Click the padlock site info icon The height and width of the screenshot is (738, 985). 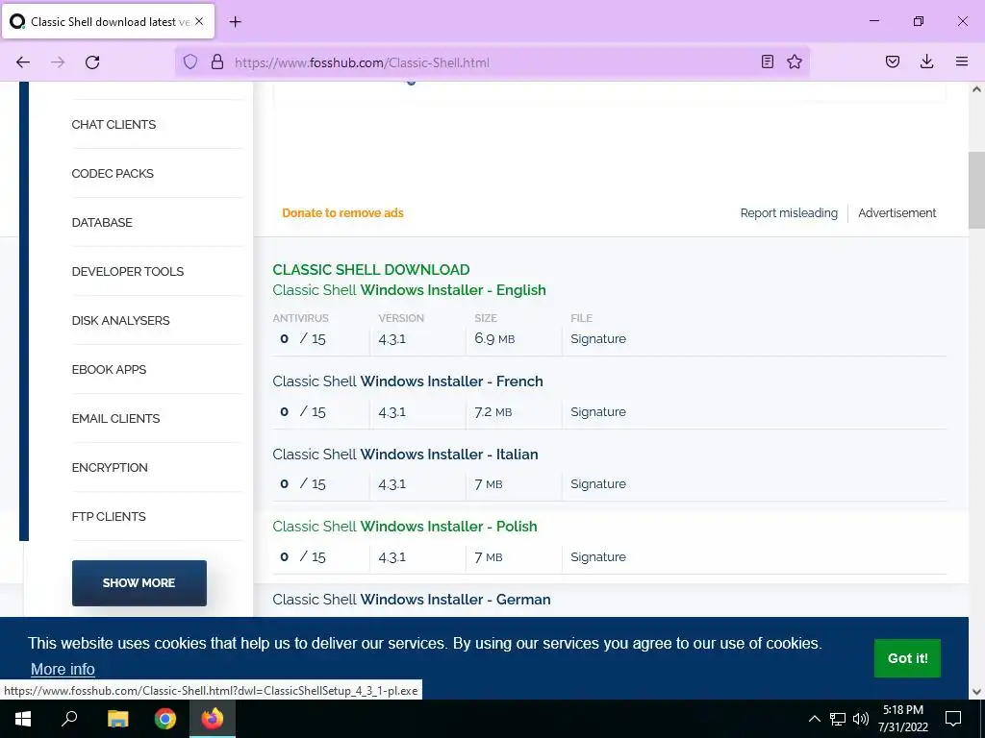217,62
